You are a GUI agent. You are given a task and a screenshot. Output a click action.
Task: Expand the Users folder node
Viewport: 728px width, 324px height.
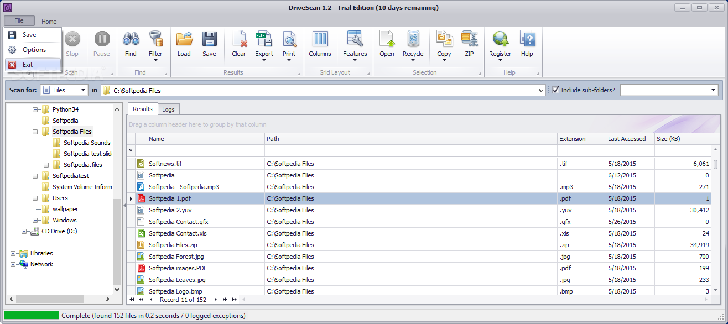35,198
